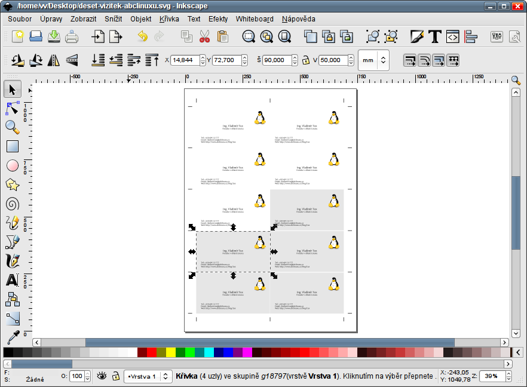
Task: Select the Bezier Pen tool
Action: (13, 242)
